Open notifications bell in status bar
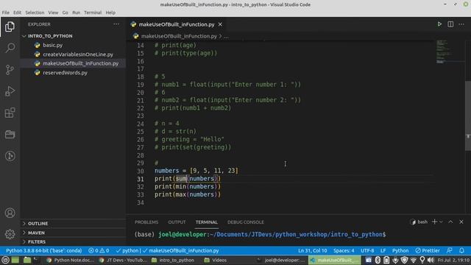This screenshot has height=265, width=471. point(461,250)
